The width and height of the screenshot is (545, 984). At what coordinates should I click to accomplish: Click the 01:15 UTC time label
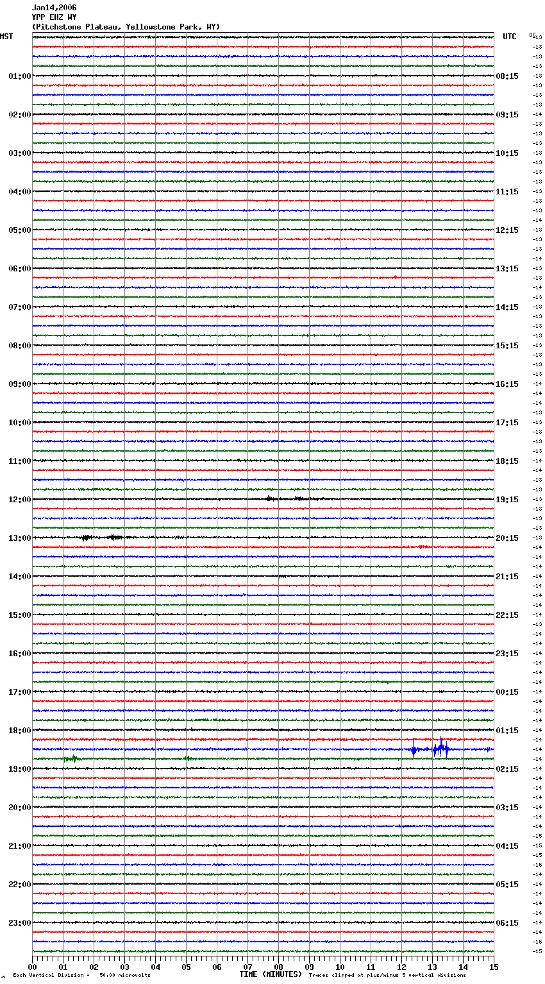point(507,731)
